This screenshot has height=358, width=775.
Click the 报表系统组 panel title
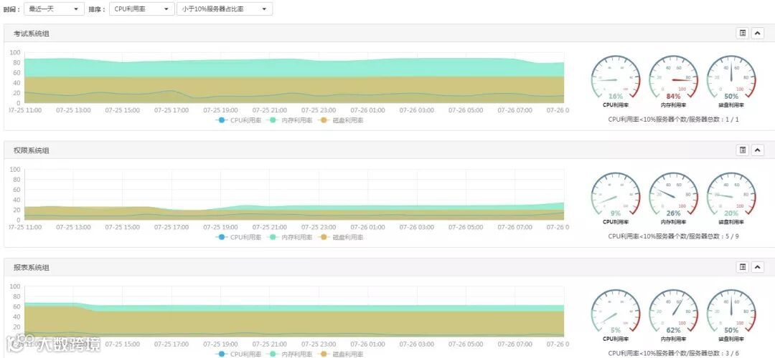click(31, 267)
